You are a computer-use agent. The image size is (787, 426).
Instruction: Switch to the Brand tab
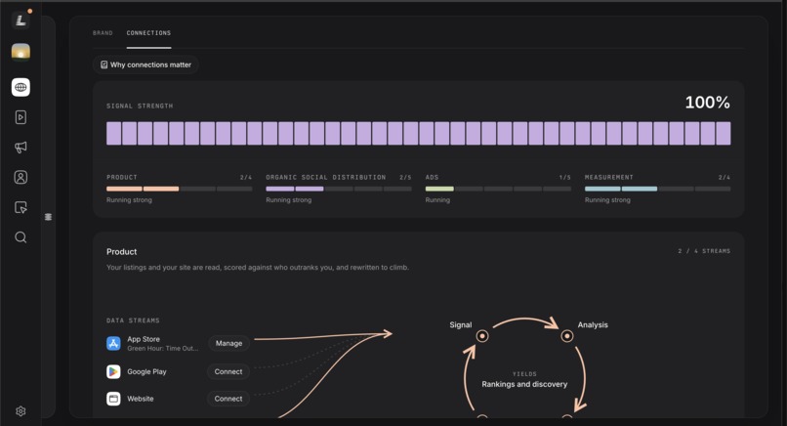(x=103, y=33)
